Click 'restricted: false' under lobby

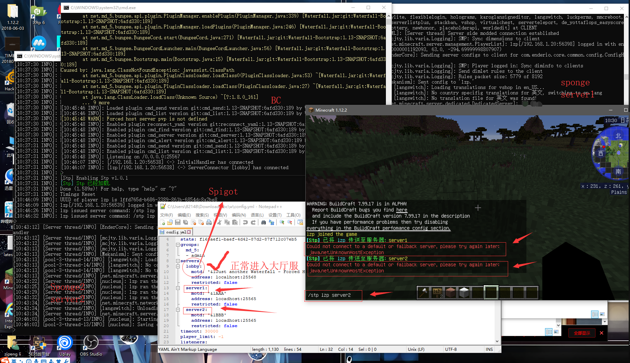[x=214, y=282]
